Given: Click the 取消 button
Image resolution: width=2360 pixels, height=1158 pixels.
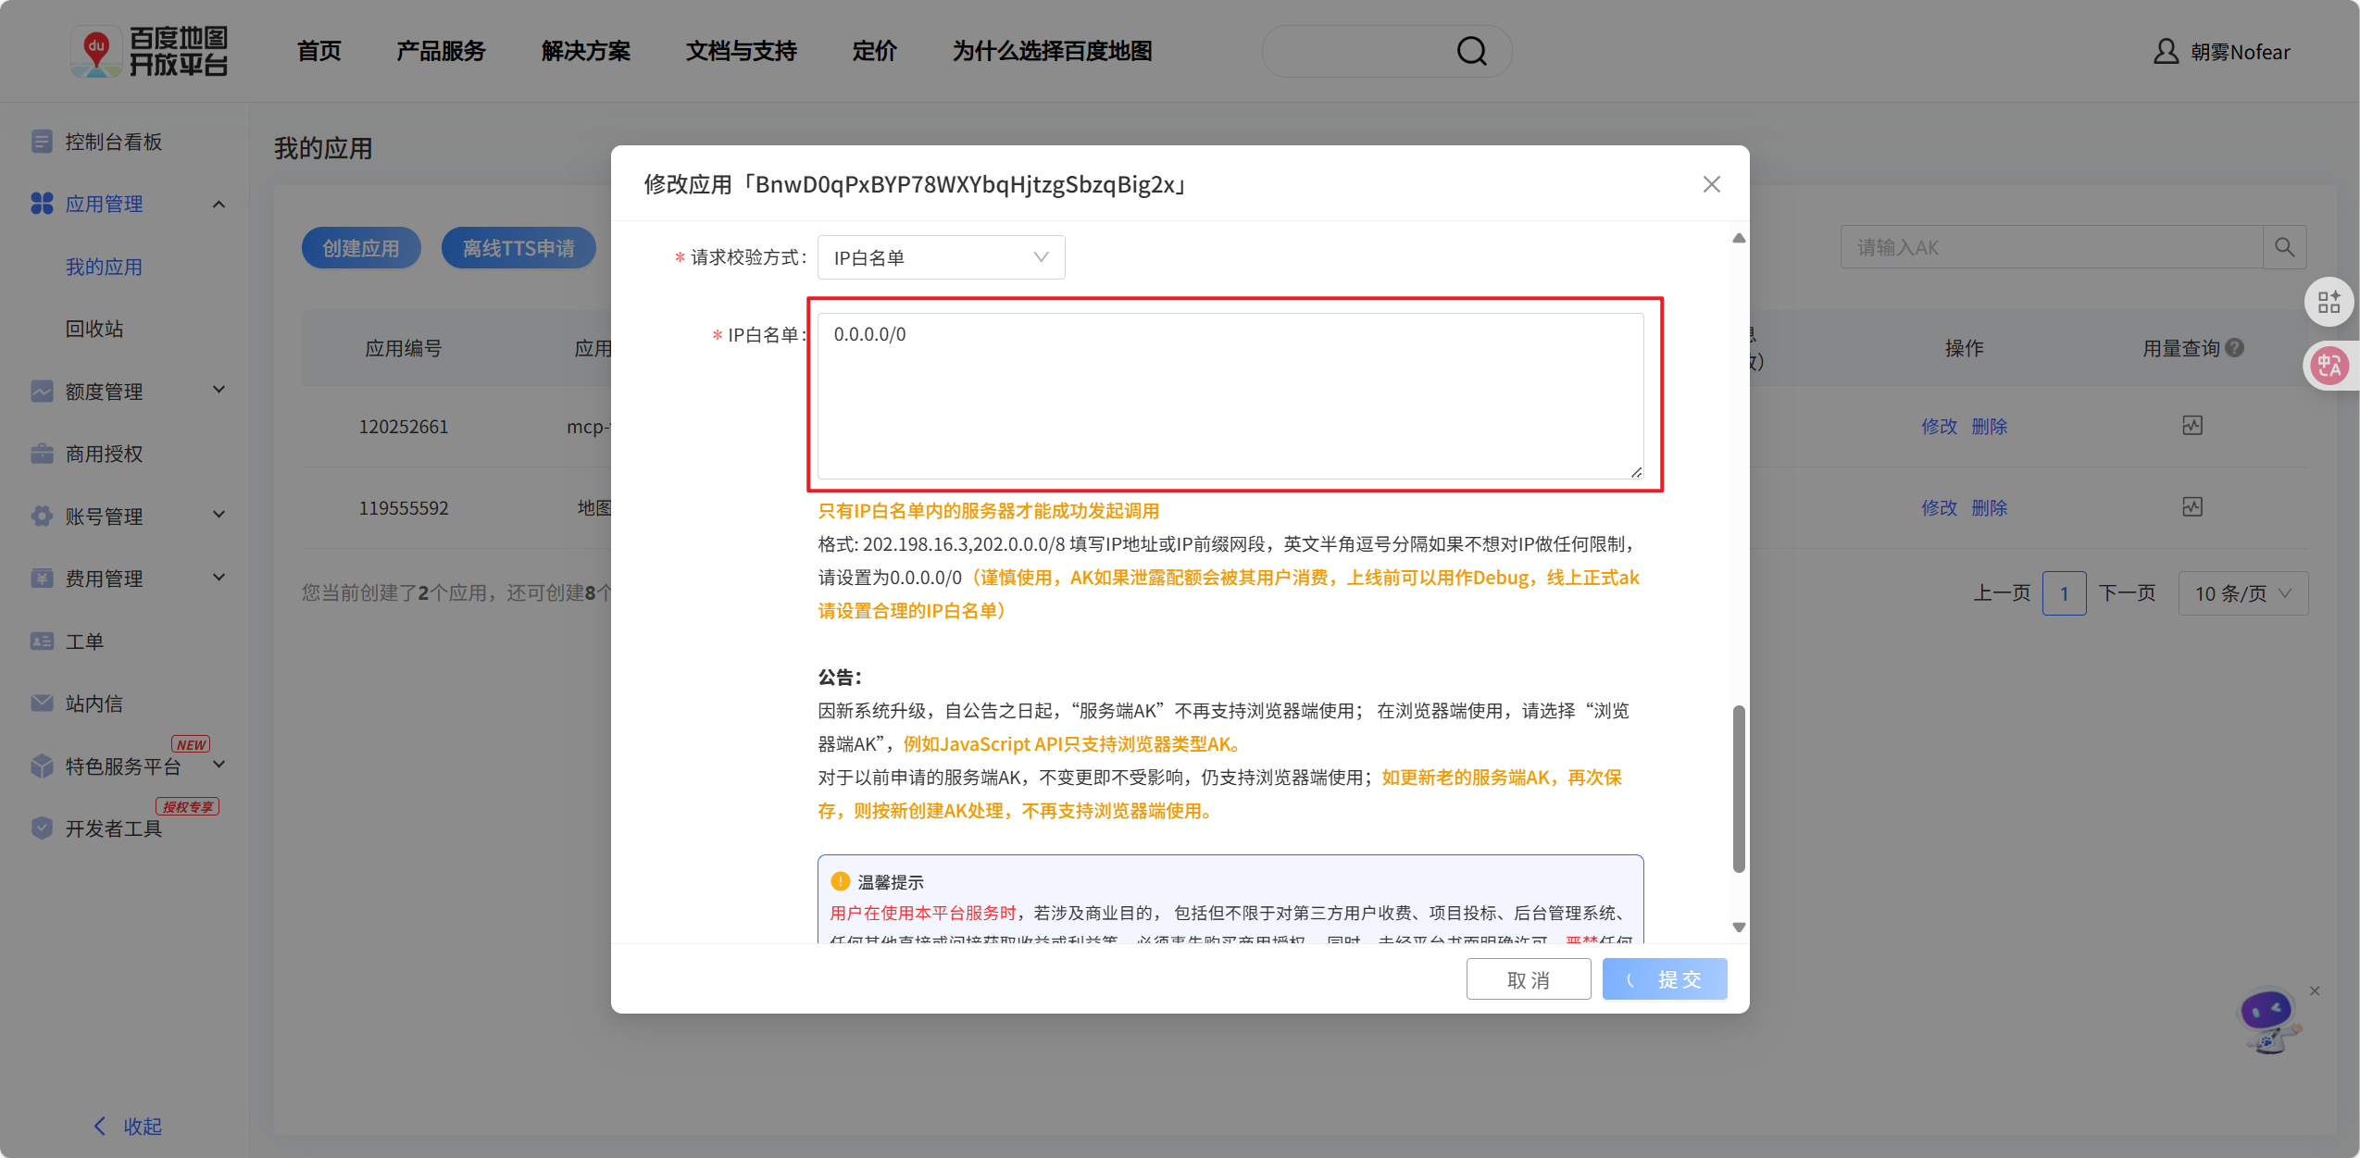Looking at the screenshot, I should coord(1528,979).
